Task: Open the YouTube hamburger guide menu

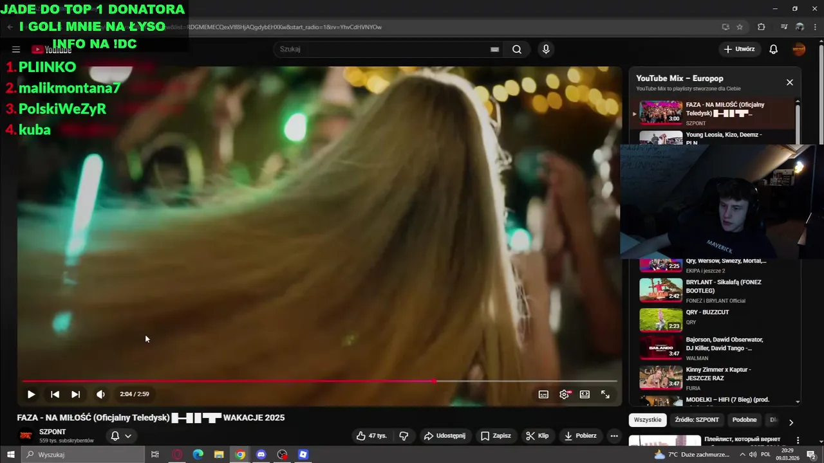Action: pyautogui.click(x=16, y=50)
